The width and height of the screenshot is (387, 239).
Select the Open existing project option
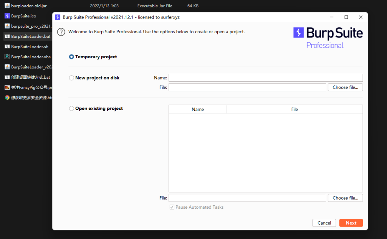[x=71, y=109]
